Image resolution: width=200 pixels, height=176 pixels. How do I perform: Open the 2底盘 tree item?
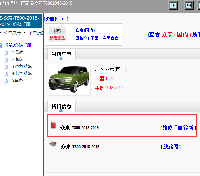pyautogui.click(x=17, y=59)
